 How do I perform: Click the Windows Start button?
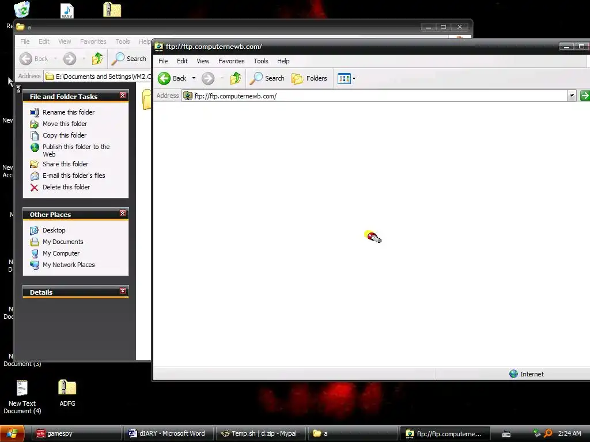click(12, 433)
